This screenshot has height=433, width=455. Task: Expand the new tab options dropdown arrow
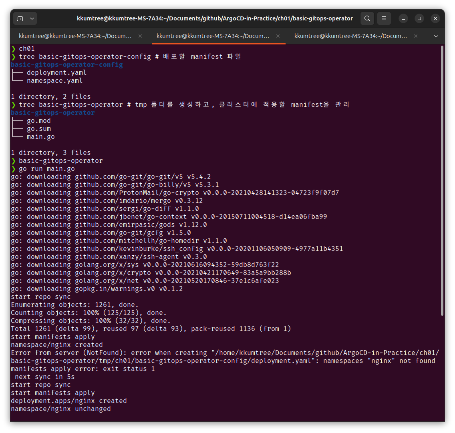coord(32,18)
